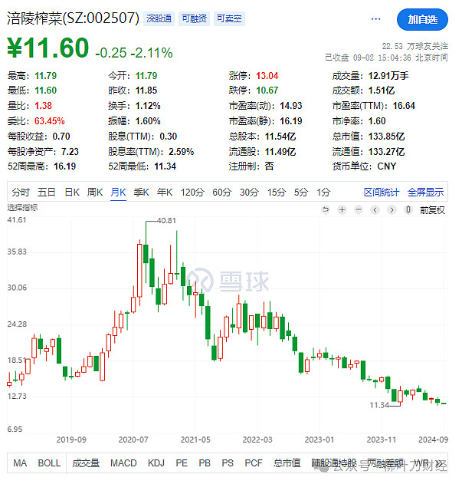
Task: Click the 40.81 peak price label
Action: click(166, 221)
